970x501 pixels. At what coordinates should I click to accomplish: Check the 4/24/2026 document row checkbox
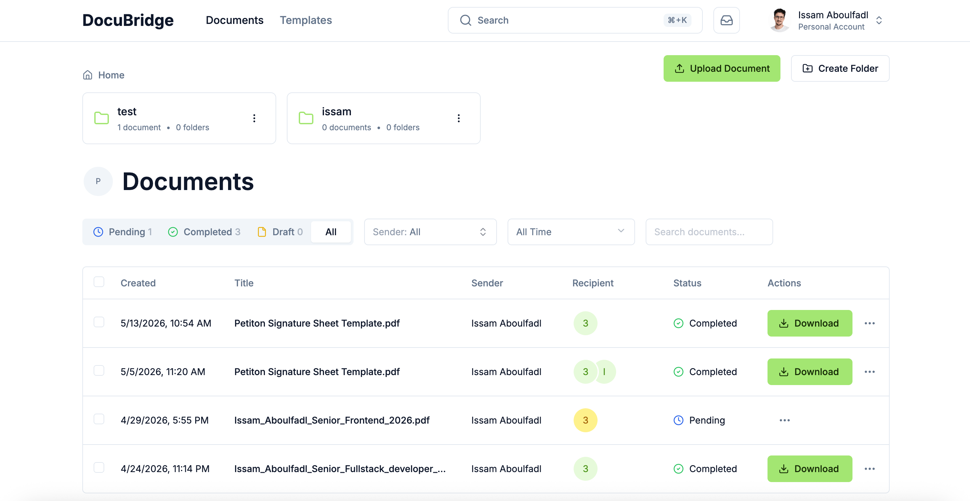(99, 467)
